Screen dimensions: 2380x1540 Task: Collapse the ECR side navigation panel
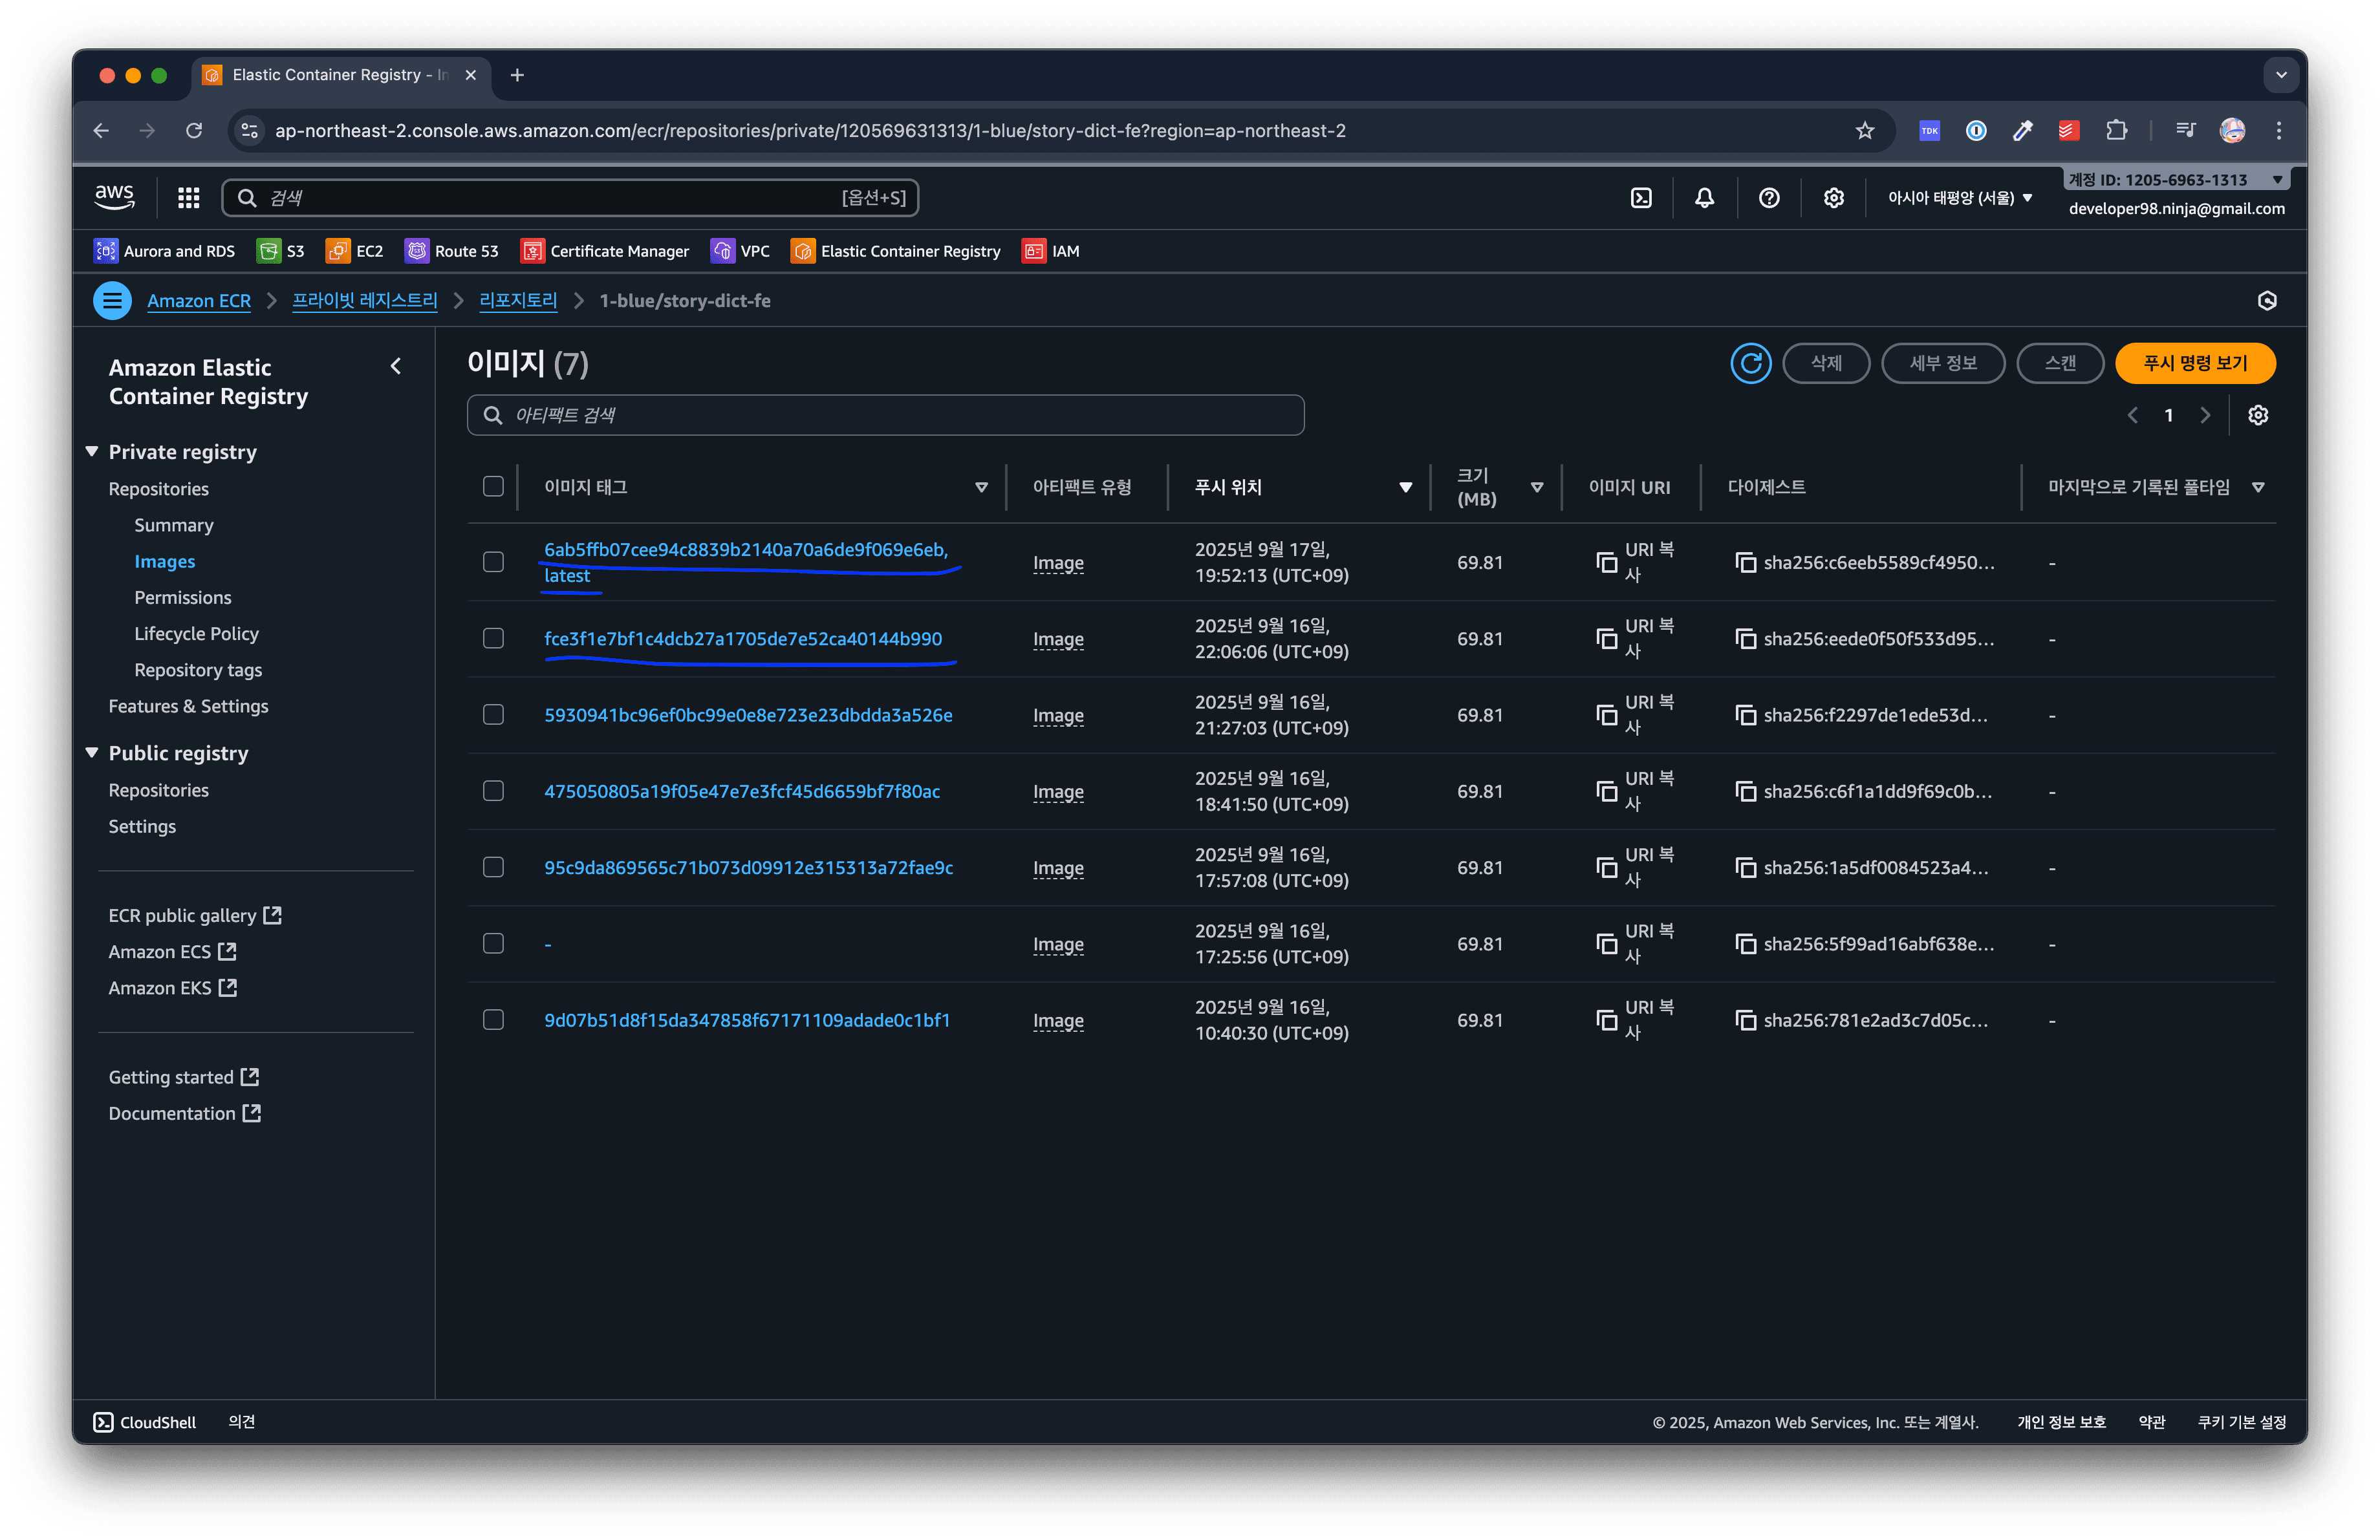396,367
